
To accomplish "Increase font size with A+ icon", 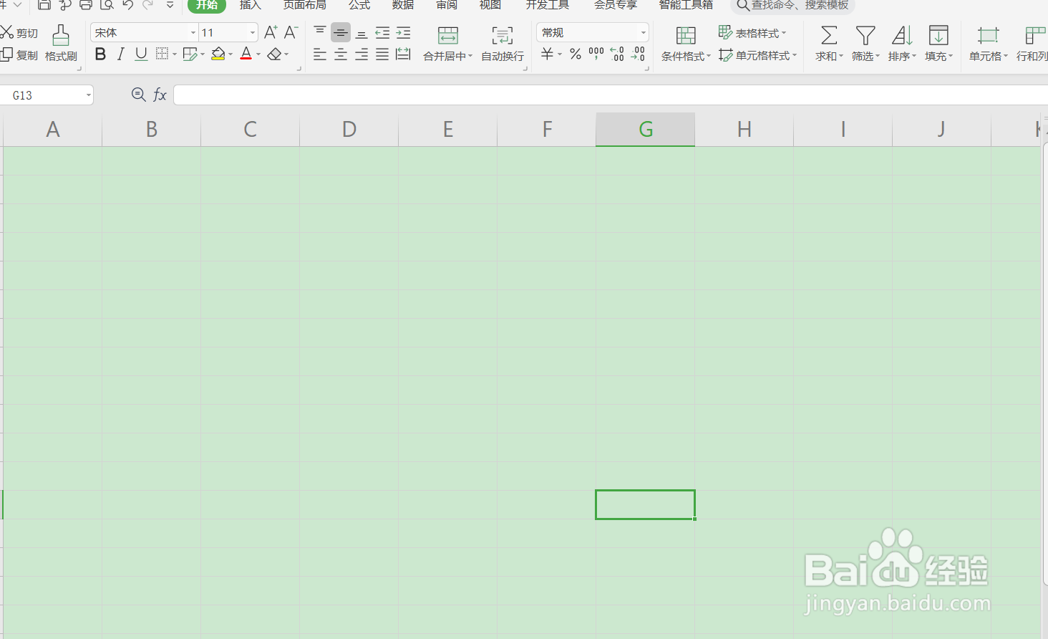I will (x=271, y=32).
